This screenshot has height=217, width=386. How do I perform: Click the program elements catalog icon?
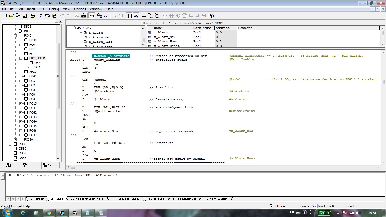click(150, 16)
